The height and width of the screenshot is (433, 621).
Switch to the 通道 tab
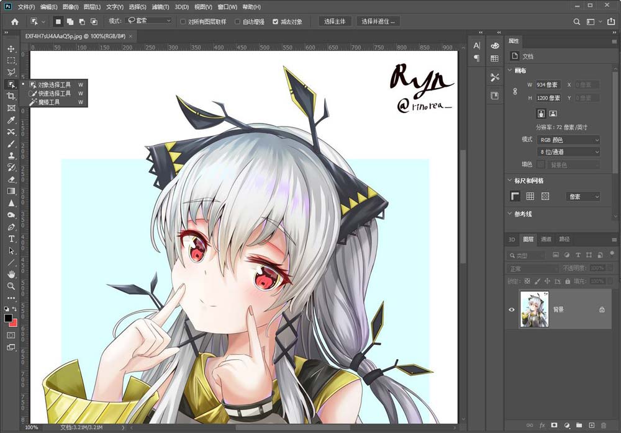(x=546, y=239)
